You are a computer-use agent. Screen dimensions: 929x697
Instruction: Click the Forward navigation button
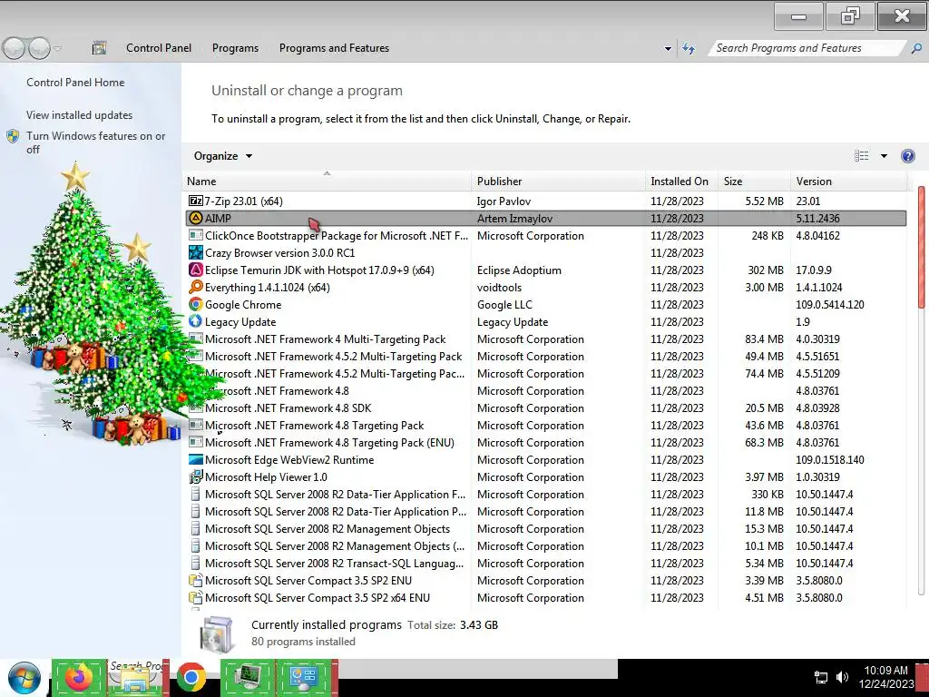[39, 49]
